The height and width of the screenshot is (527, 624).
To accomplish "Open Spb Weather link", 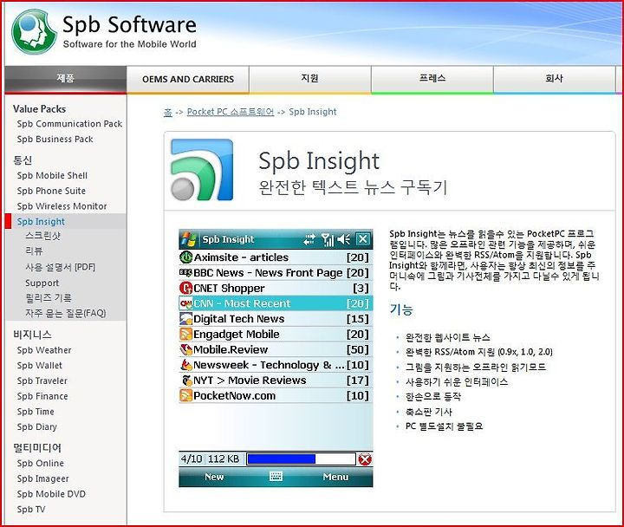I will [44, 350].
